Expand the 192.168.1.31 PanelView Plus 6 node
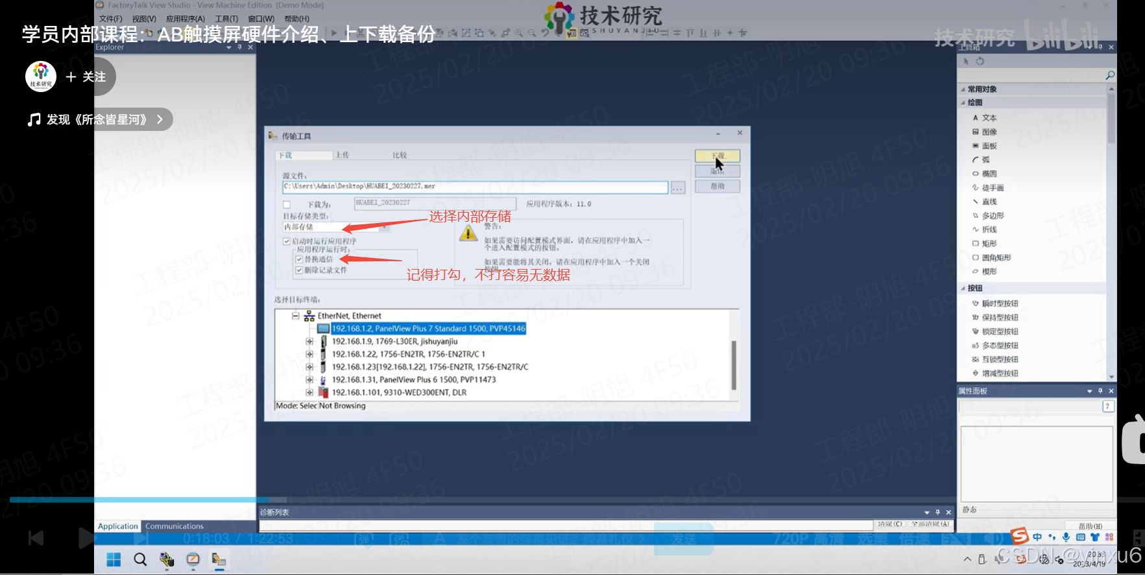Image resolution: width=1145 pixels, height=575 pixels. click(309, 380)
